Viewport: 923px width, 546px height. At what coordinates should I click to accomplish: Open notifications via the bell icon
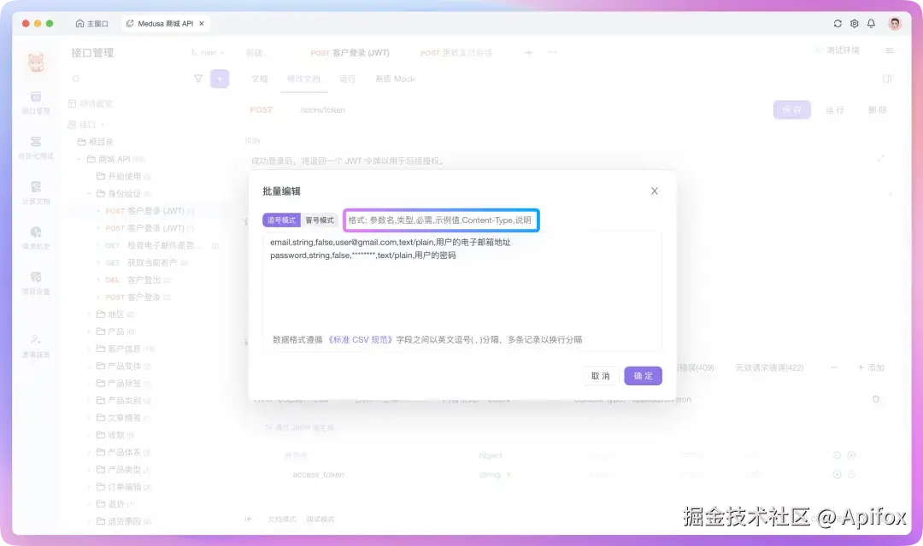click(871, 24)
